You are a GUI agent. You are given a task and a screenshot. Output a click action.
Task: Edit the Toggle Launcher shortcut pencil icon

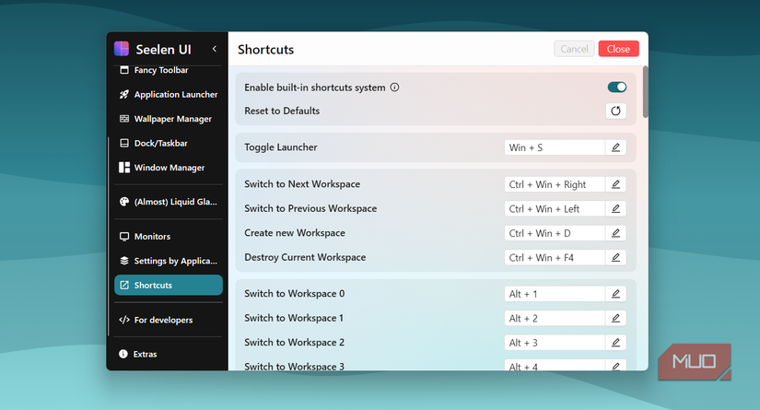(x=615, y=147)
